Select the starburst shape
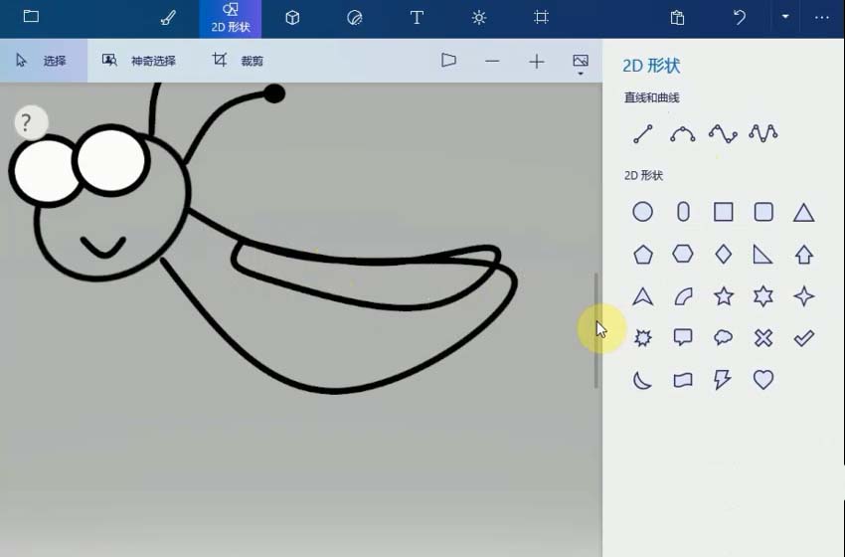This screenshot has height=557, width=845. pyautogui.click(x=642, y=338)
